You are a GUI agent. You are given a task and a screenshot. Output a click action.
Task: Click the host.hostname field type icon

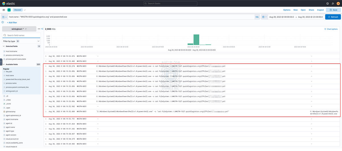tap(4, 51)
